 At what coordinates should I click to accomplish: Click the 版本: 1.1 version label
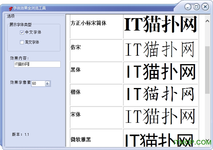tap(20, 134)
